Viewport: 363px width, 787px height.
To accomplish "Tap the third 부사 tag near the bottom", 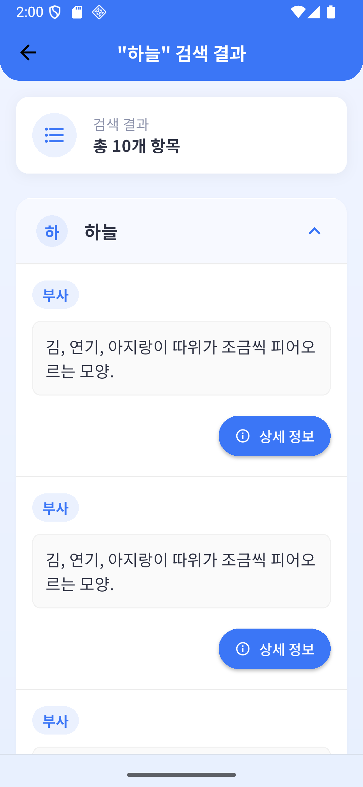I will click(x=55, y=721).
